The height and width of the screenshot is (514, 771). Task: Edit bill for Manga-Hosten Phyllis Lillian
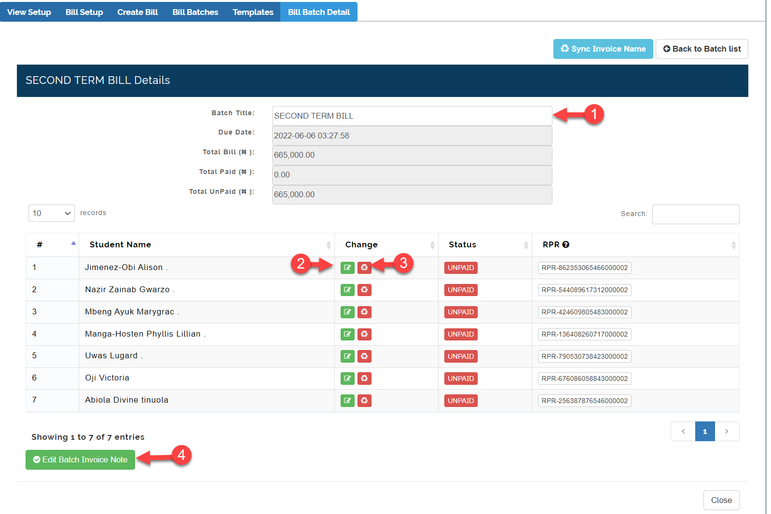pos(347,334)
